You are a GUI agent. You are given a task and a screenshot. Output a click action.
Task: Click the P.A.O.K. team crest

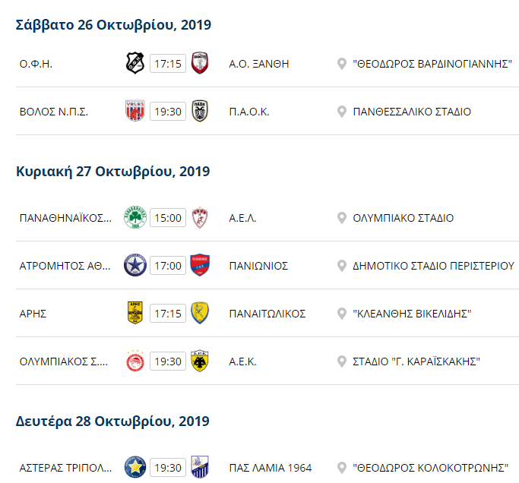click(x=200, y=111)
